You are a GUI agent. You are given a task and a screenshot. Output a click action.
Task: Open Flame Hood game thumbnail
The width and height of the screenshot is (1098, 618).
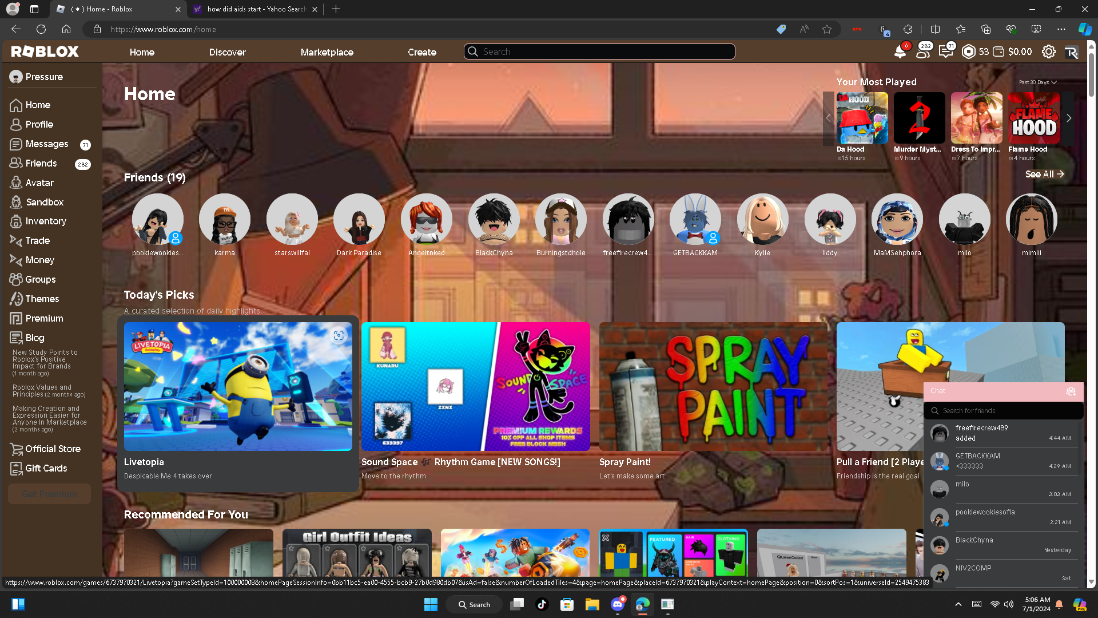coord(1033,118)
